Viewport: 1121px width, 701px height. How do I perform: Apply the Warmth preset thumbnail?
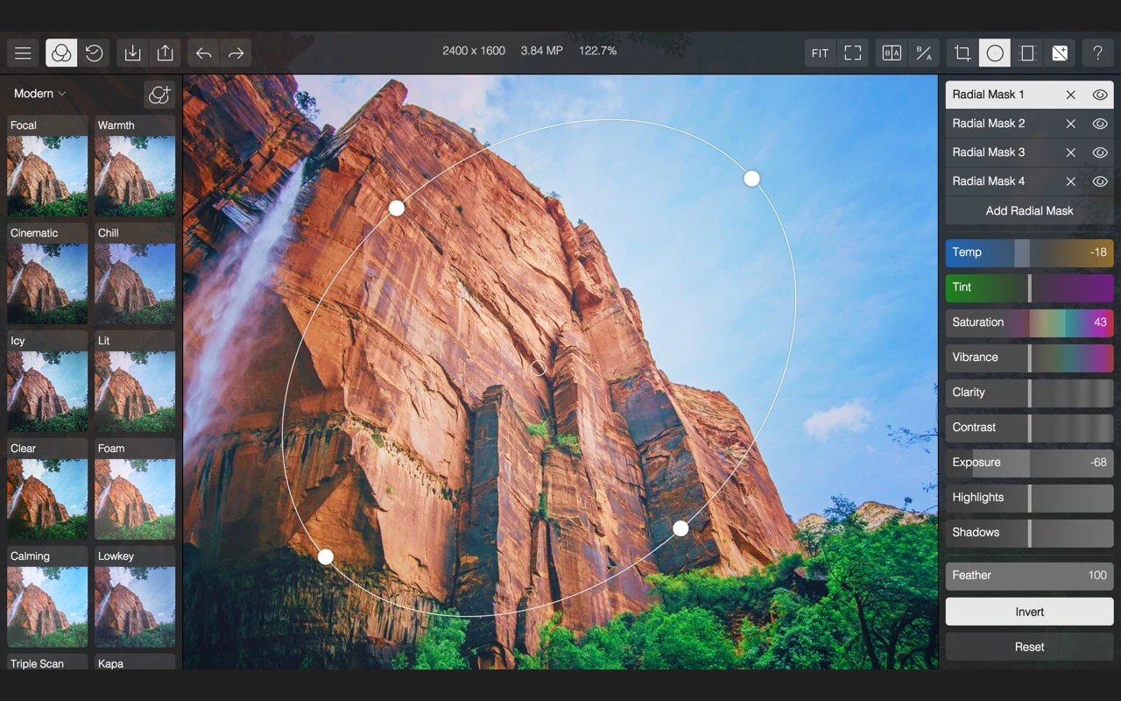(x=134, y=173)
